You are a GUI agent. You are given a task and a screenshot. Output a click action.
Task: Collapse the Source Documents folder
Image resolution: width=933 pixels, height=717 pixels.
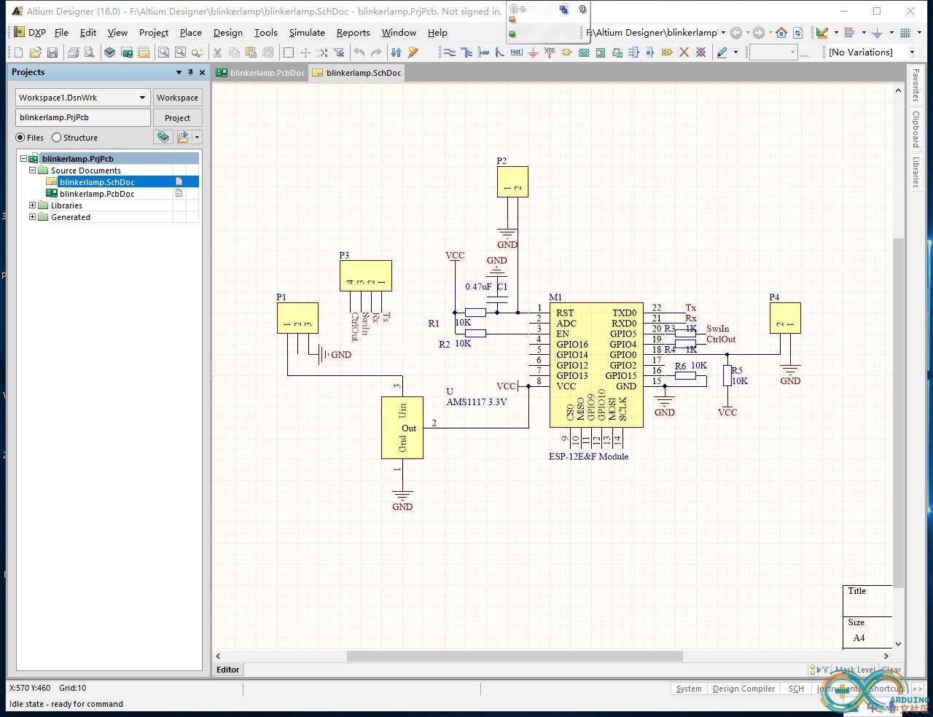pyautogui.click(x=32, y=171)
